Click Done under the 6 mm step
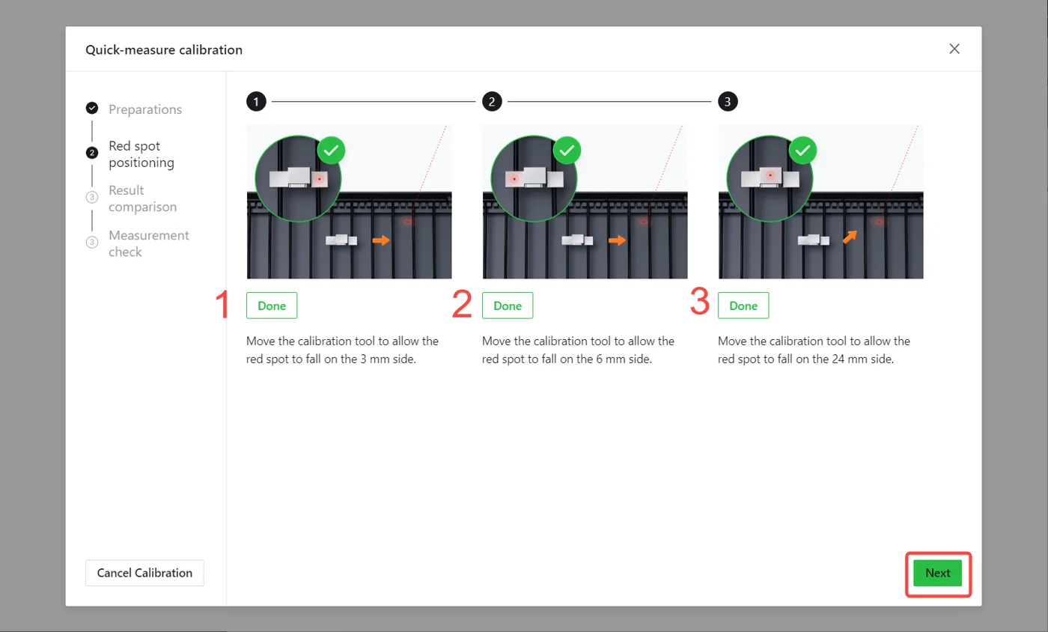Viewport: 1048px width, 632px height. [x=508, y=306]
